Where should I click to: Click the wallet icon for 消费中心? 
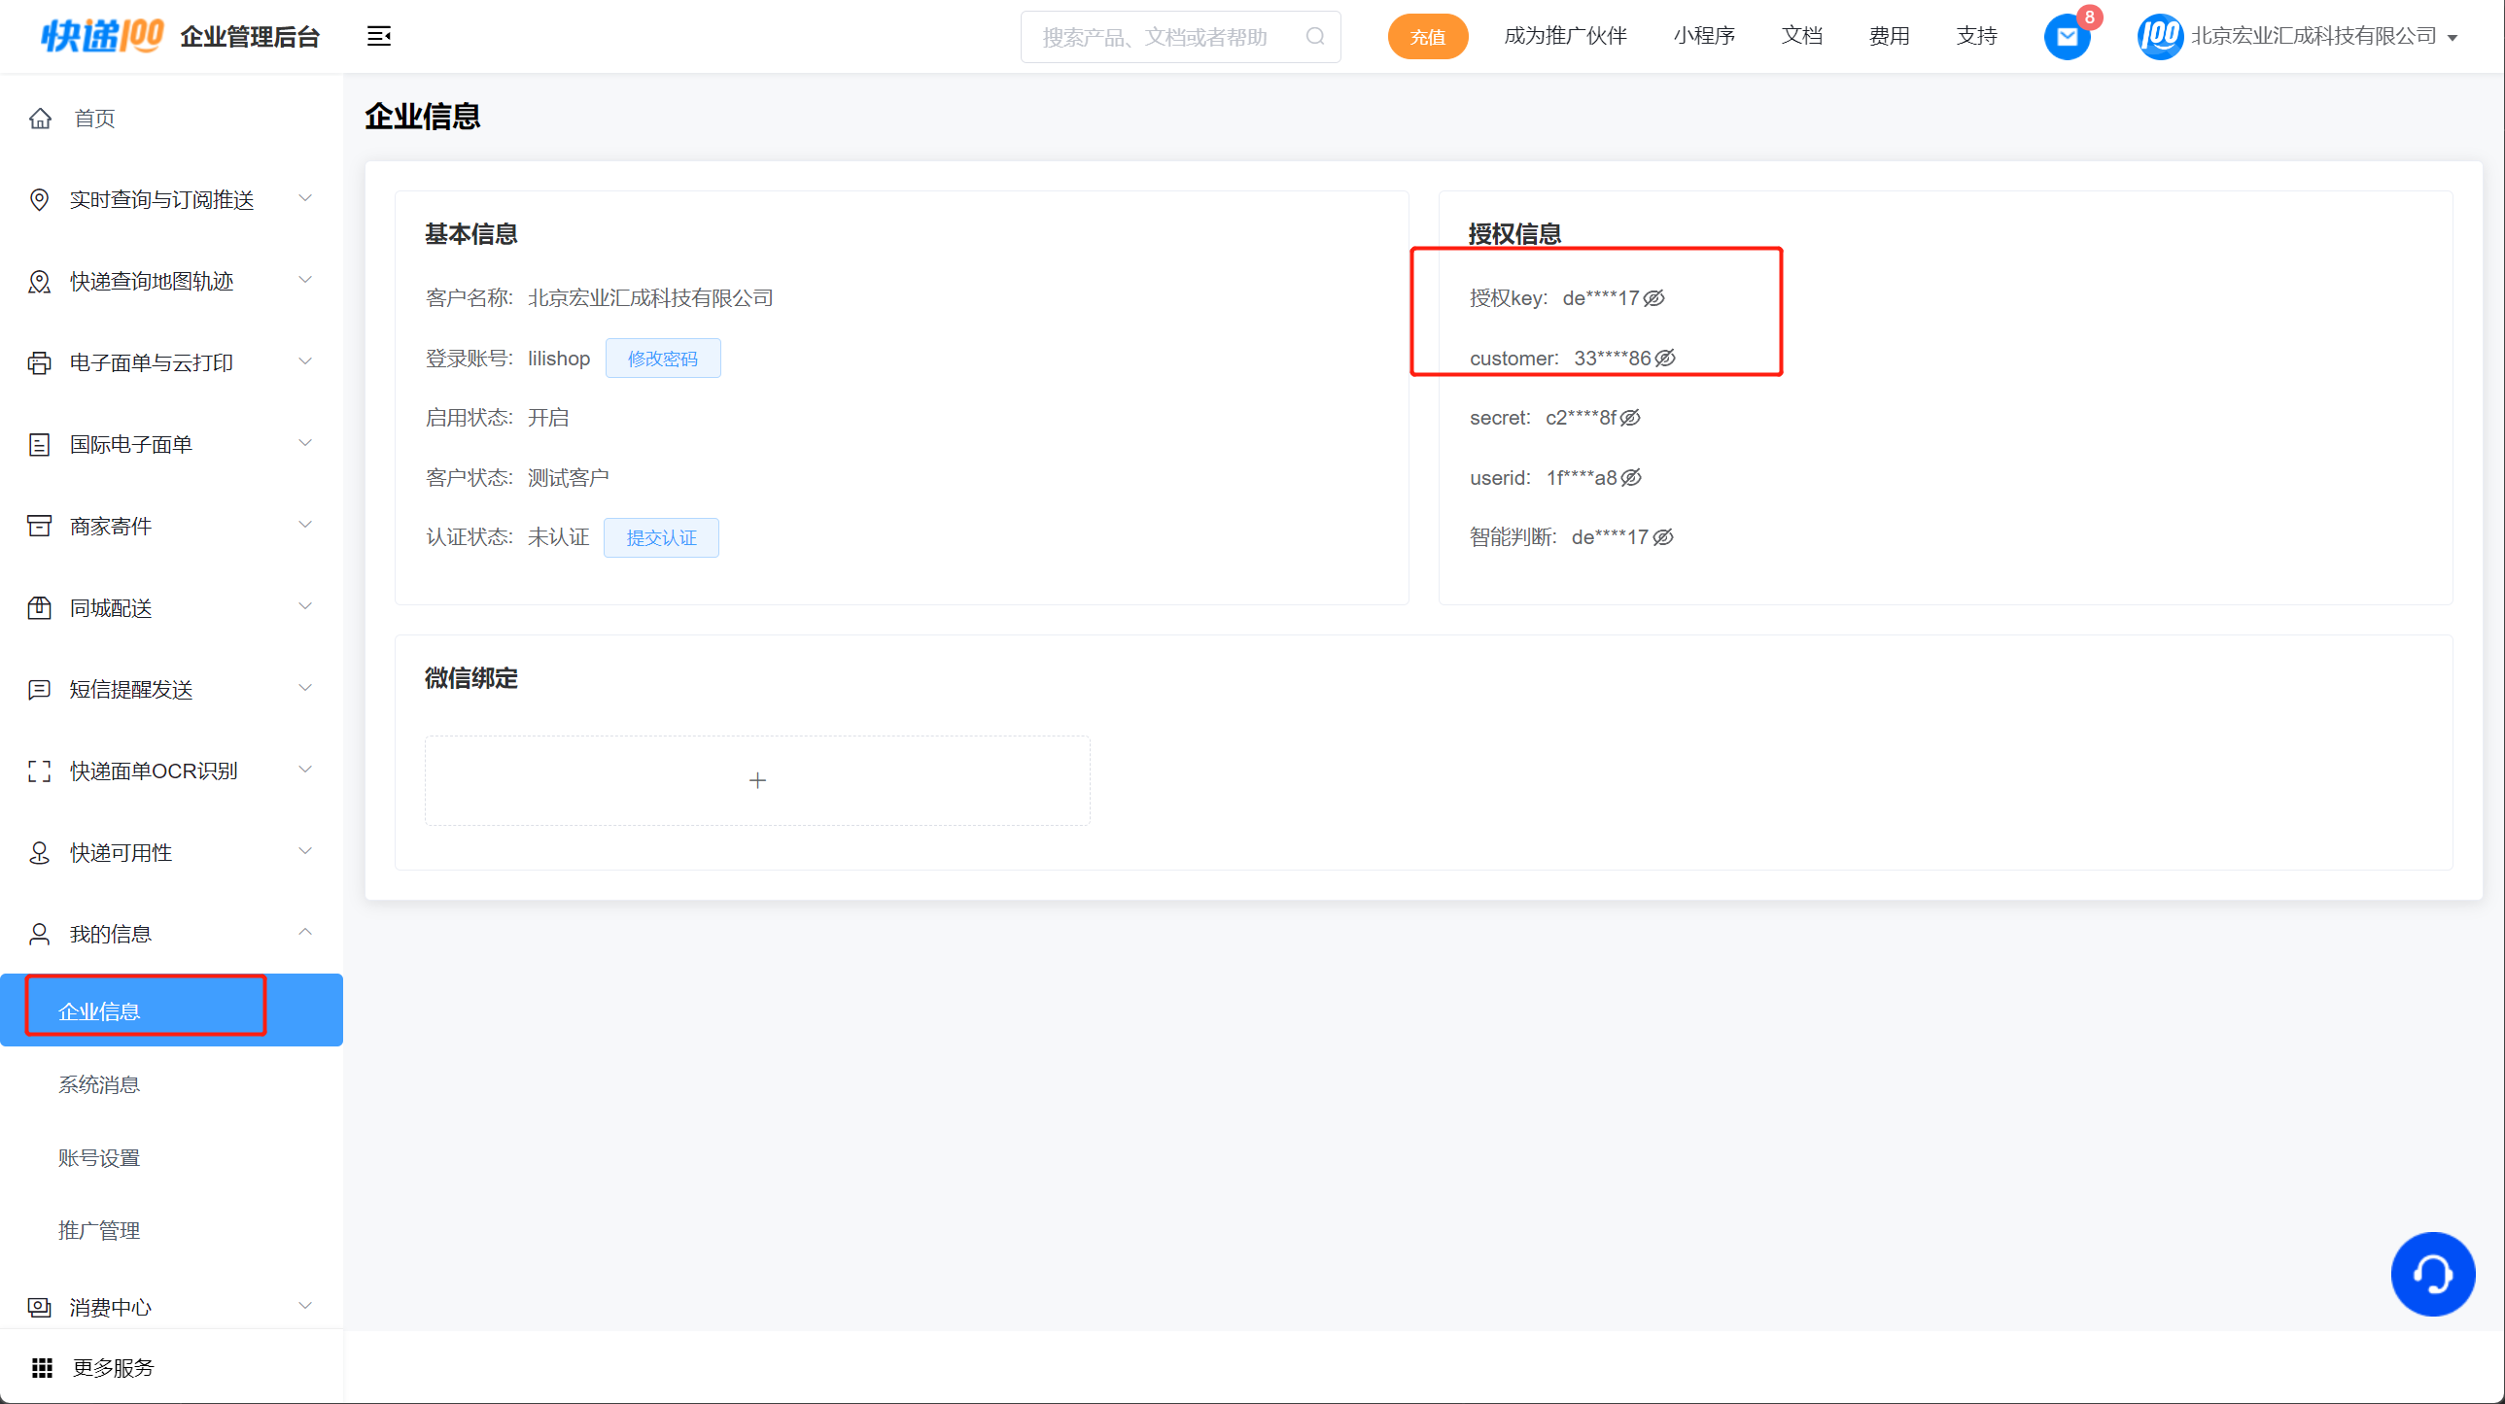tap(40, 1308)
